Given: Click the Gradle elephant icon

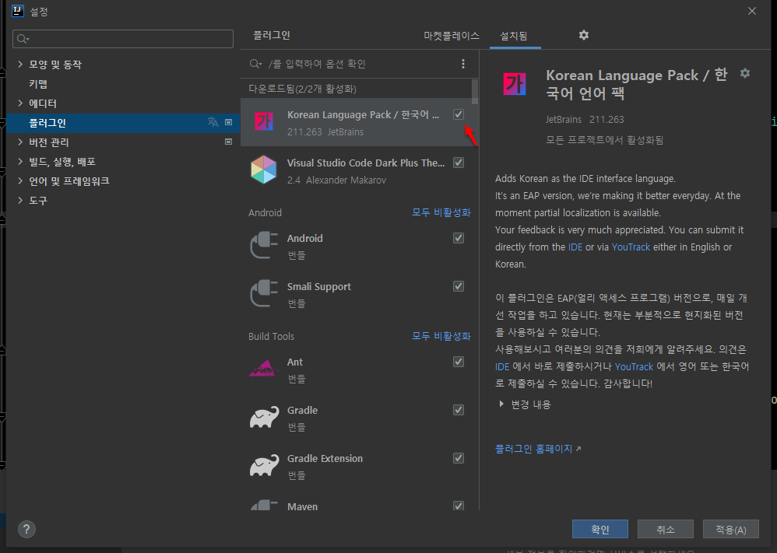Looking at the screenshot, I should 264,418.
